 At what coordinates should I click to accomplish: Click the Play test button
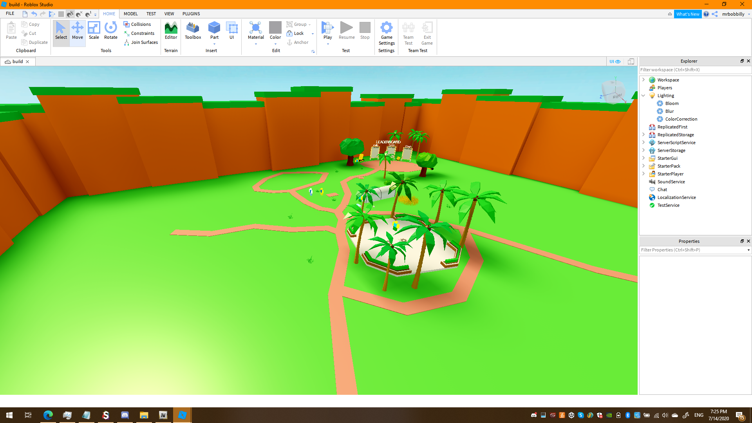327,28
